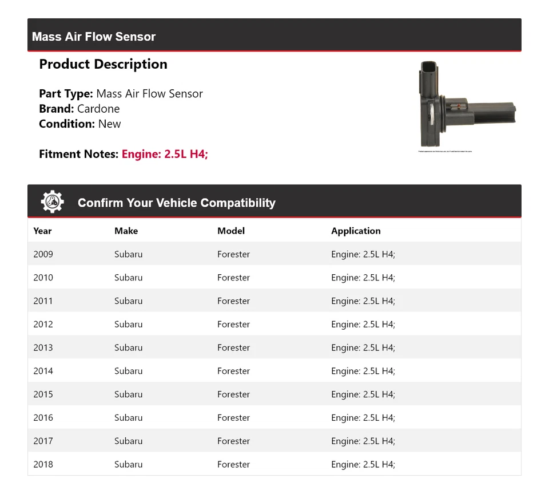This screenshot has width=549, height=494.
Task: Select the 2012 year cell
Action: (x=43, y=324)
